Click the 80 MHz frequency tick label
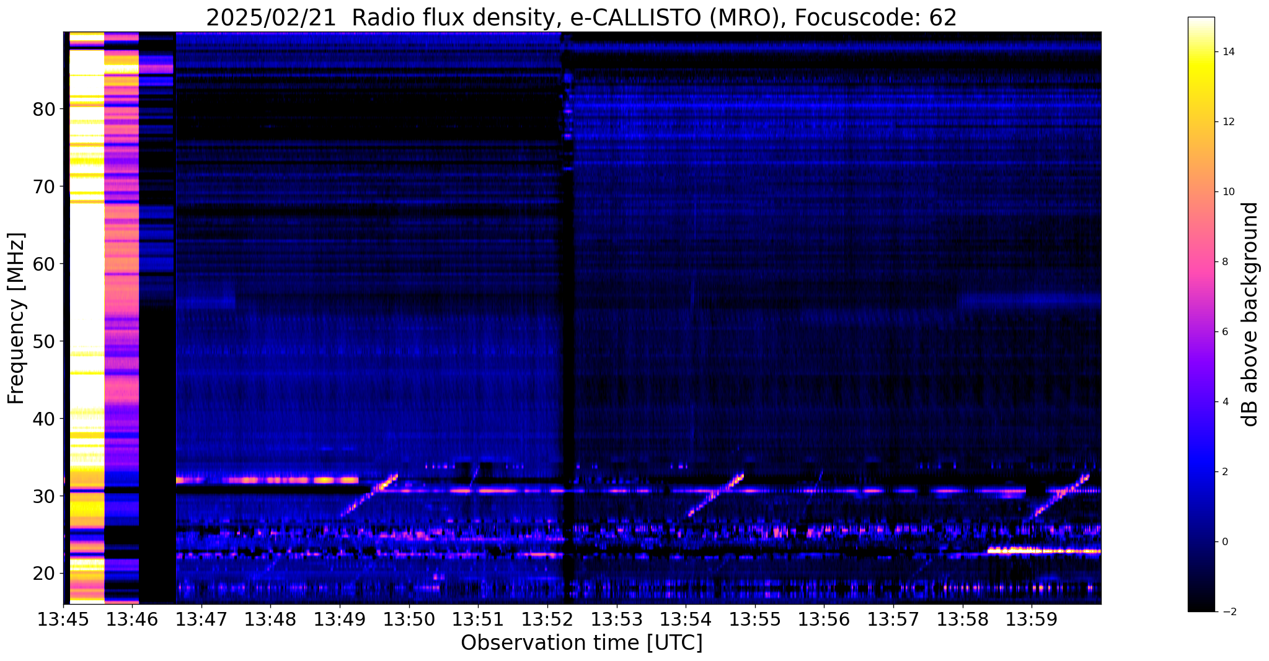Image resolution: width=1269 pixels, height=661 pixels. tap(43, 110)
